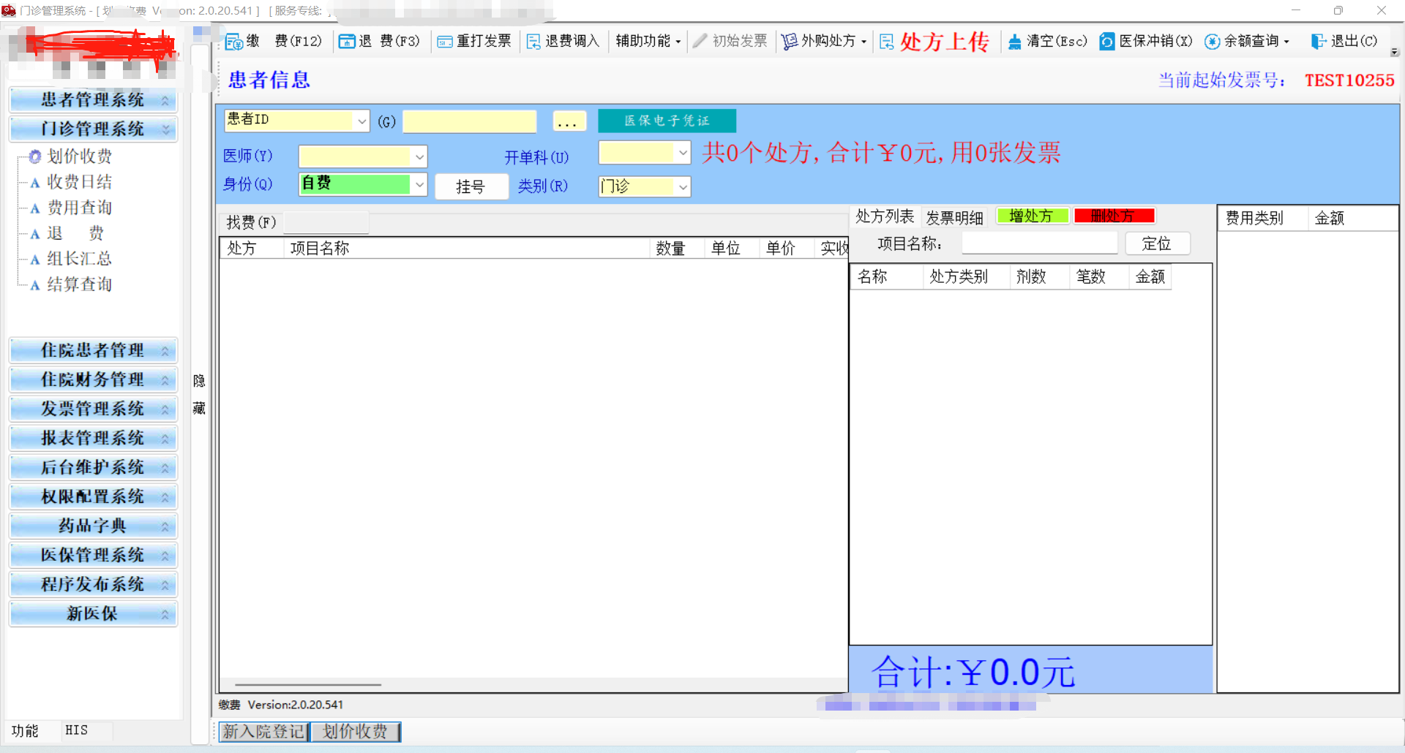Click the red 删处方 delete button
The width and height of the screenshot is (1405, 753).
click(x=1114, y=216)
